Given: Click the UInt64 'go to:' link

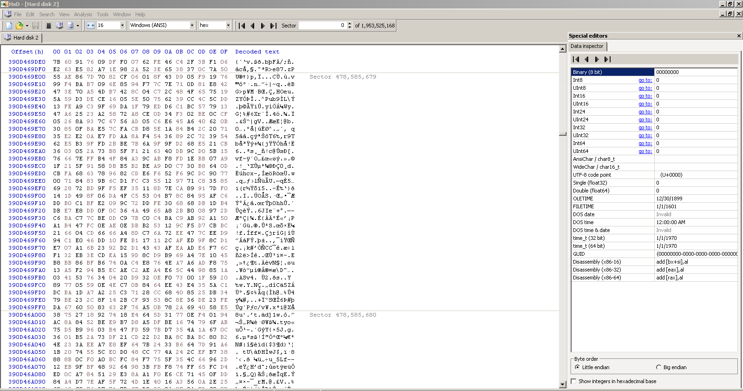Looking at the screenshot, I should pos(645,151).
